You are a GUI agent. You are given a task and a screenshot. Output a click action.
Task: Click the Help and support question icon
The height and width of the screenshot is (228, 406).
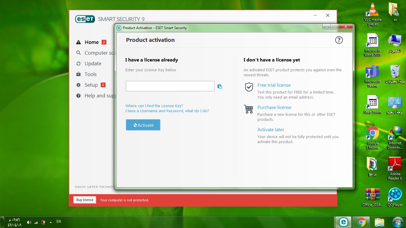pos(78,96)
